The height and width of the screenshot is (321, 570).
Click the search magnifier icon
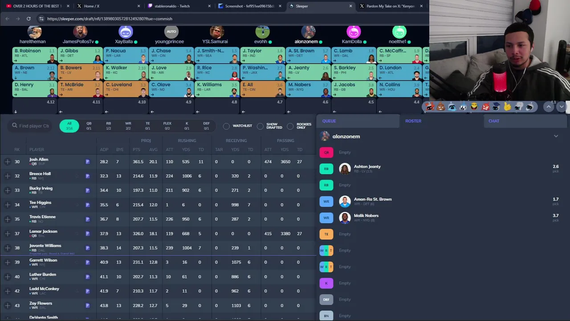point(15,126)
